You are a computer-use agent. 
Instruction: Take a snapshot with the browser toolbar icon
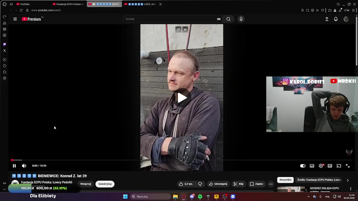(307, 10)
